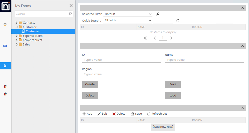The height and width of the screenshot is (133, 249).
Task: Click the top pie chart sidebar icon
Action: 5,86
